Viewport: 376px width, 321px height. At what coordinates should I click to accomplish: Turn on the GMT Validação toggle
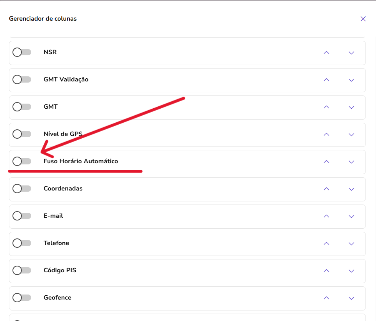point(21,79)
